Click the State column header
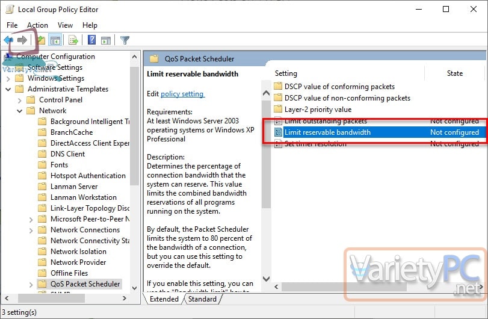The image size is (488, 319). point(455,73)
